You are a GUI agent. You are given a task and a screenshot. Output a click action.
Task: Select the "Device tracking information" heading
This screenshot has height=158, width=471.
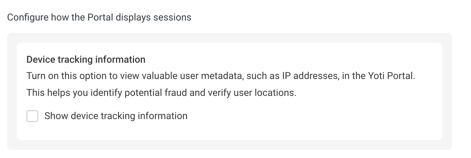click(x=86, y=59)
